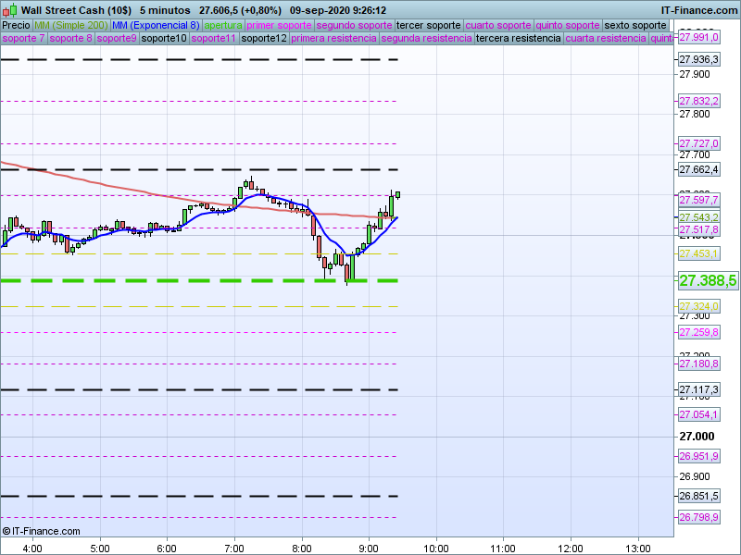Click the 26.798,9 price tag
The image size is (741, 555).
699,517
